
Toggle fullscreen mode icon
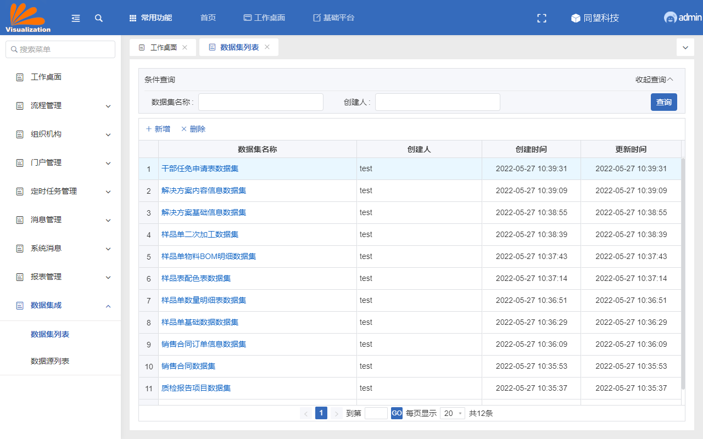pos(542,18)
